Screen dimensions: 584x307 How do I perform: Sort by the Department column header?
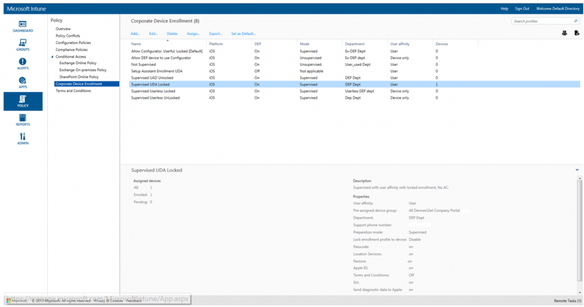(355, 44)
